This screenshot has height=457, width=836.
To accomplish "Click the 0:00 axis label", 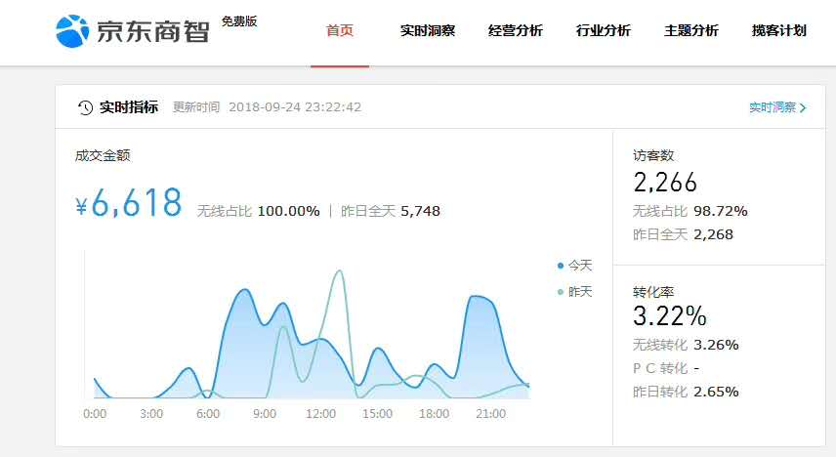I will click(x=95, y=414).
